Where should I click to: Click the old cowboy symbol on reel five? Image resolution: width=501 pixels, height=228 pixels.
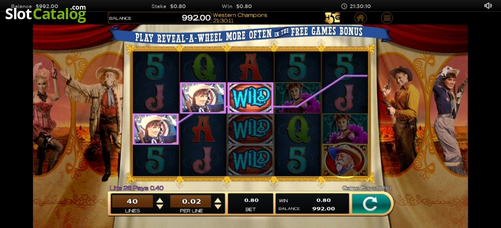tap(345, 160)
